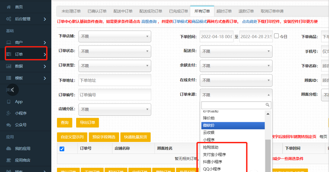Viewport: 329px width, 172px height.
Task: Expand the 订单 sidebar menu
Action: (x=26, y=54)
